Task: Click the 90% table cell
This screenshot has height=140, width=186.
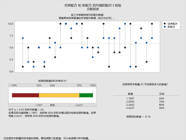Action: 162,108
